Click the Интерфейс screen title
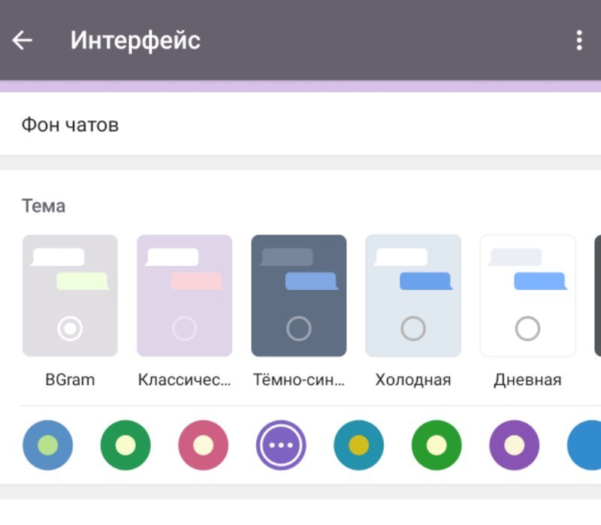The height and width of the screenshot is (525, 601). [135, 41]
